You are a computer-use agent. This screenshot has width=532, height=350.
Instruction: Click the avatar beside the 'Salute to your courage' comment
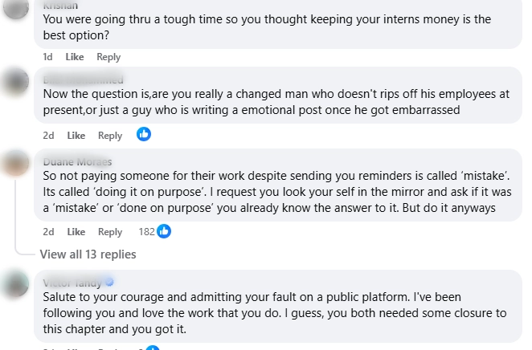[x=16, y=283]
